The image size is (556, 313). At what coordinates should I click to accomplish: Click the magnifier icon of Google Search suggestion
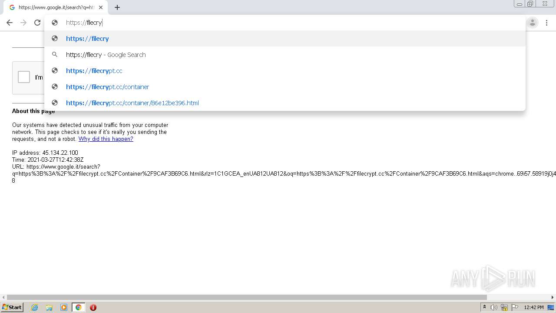55,55
